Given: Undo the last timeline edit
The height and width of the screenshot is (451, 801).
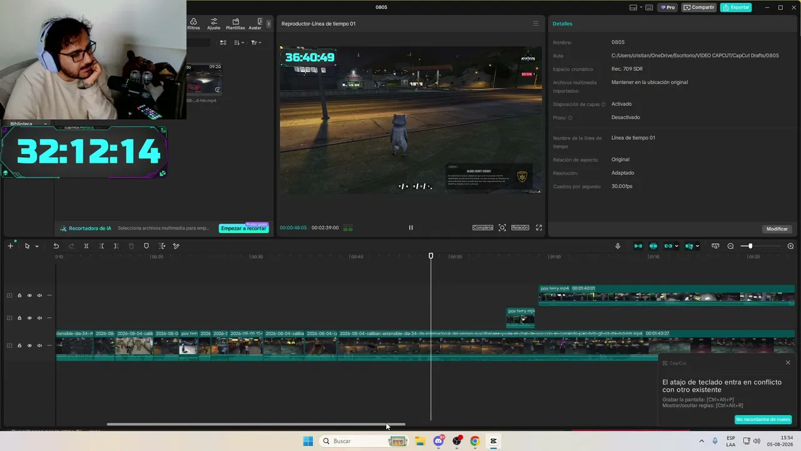Looking at the screenshot, I should [56, 246].
